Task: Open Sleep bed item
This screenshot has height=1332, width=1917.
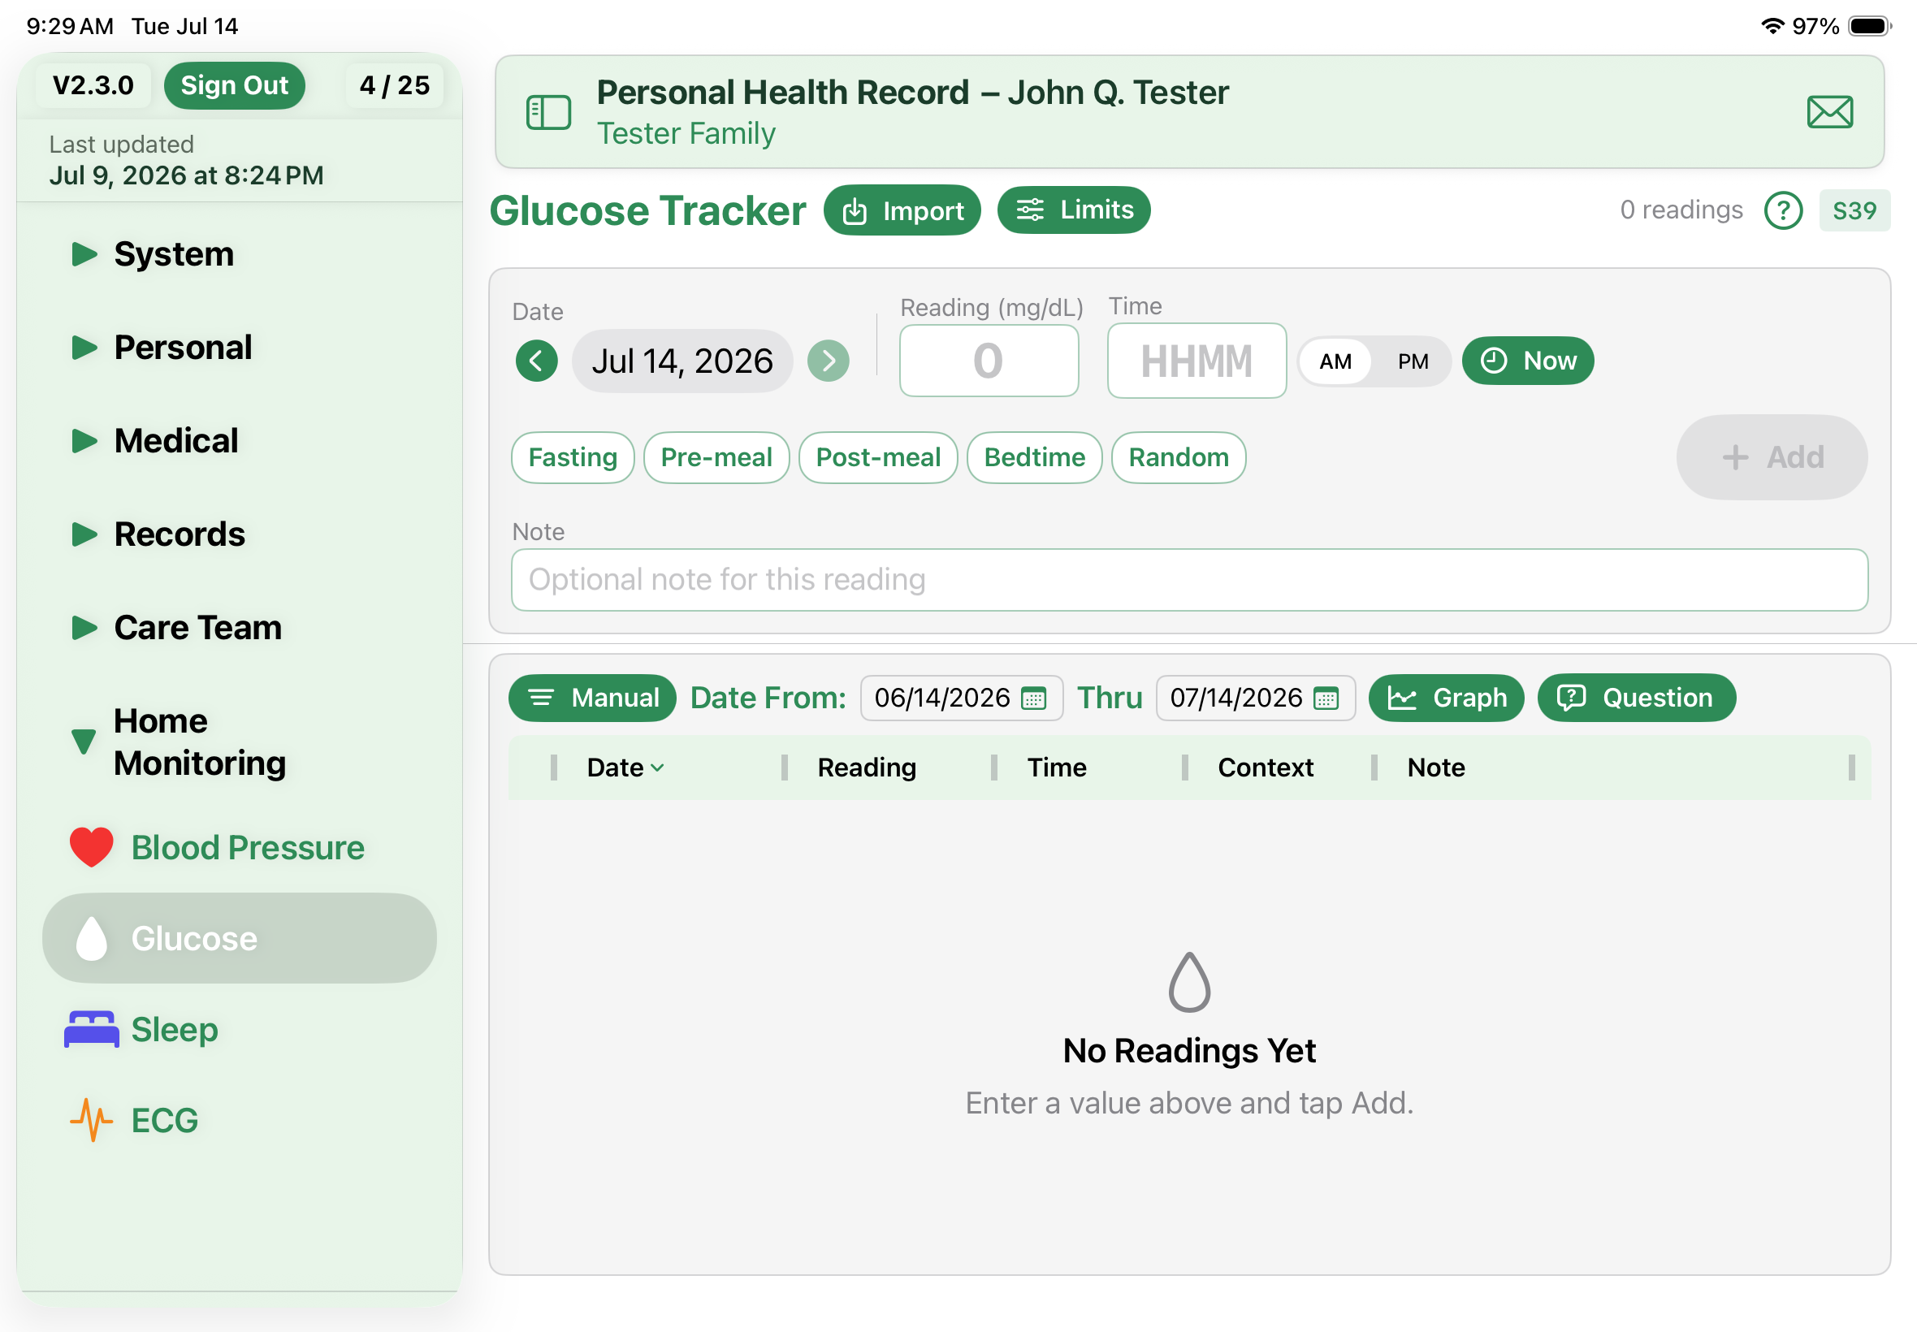Action: [x=239, y=1029]
